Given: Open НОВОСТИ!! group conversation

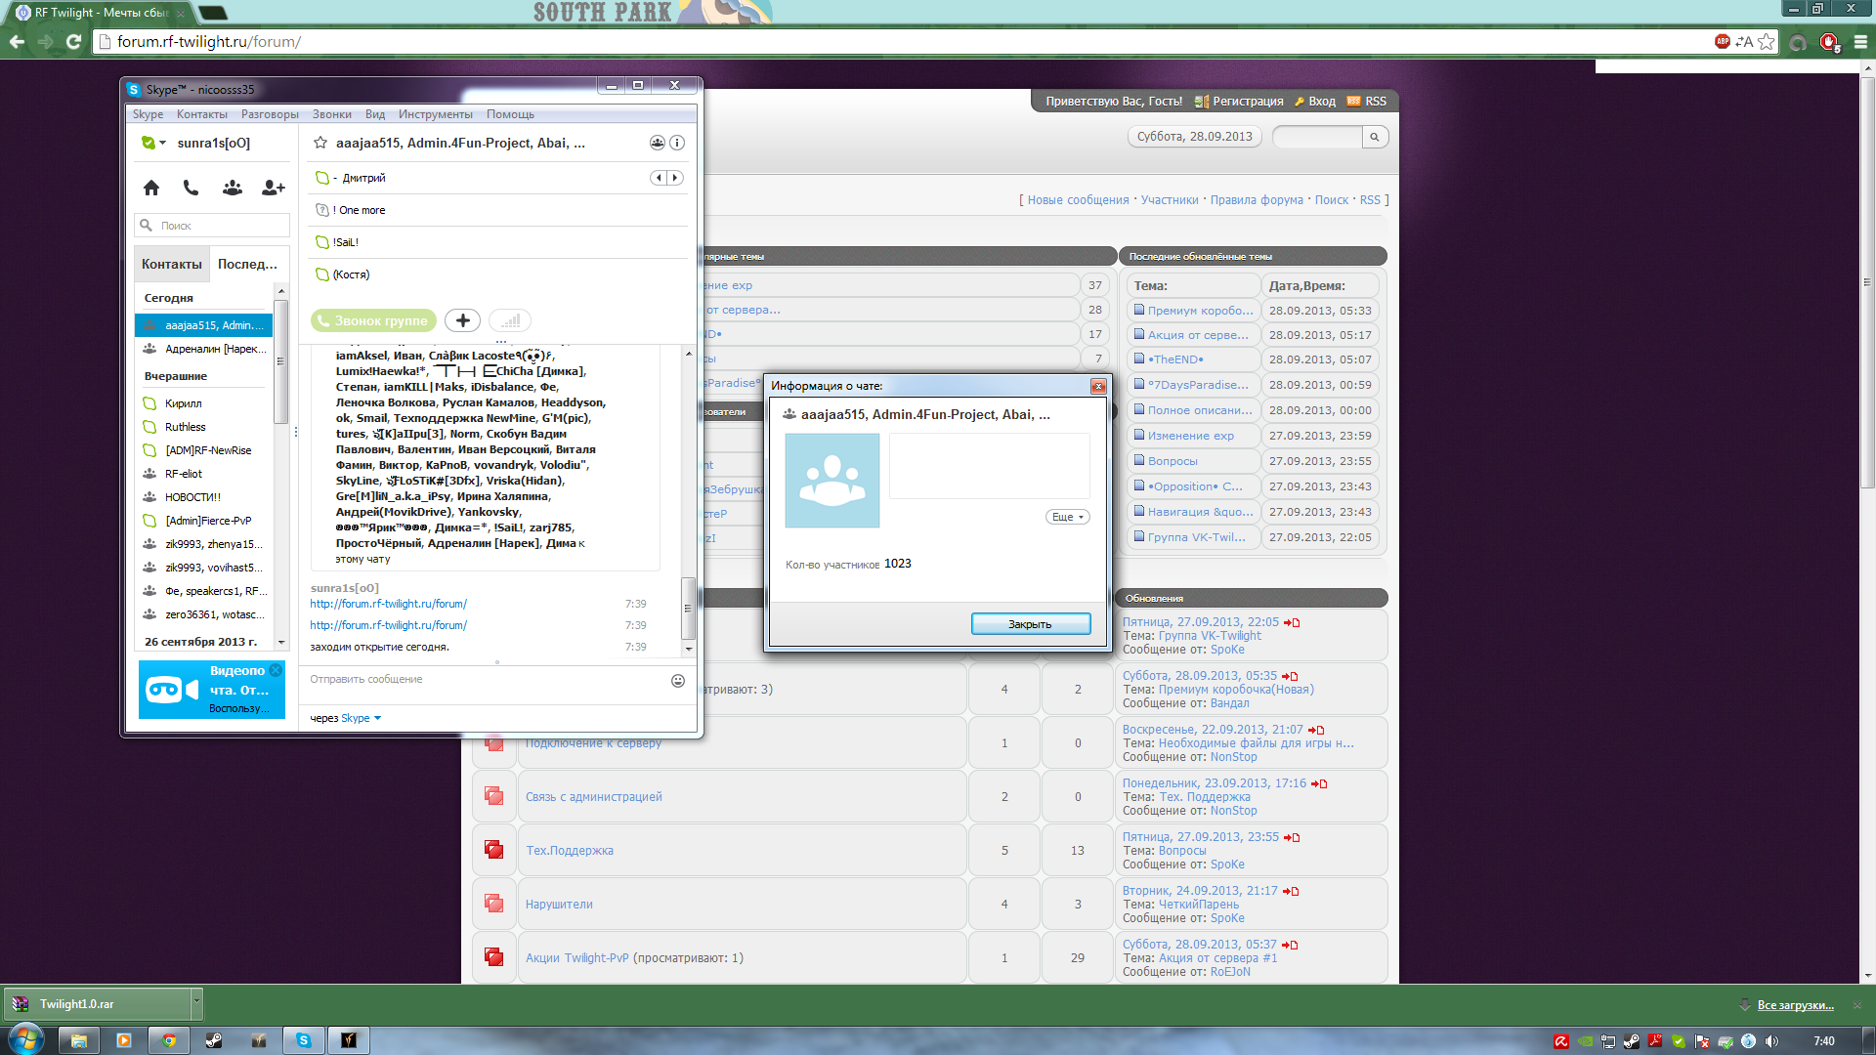Looking at the screenshot, I should click(x=204, y=497).
